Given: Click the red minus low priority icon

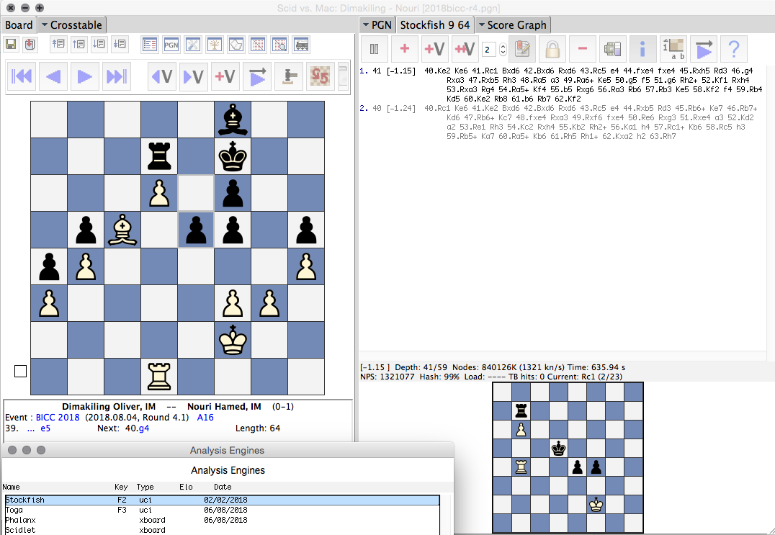Looking at the screenshot, I should click(x=582, y=49).
